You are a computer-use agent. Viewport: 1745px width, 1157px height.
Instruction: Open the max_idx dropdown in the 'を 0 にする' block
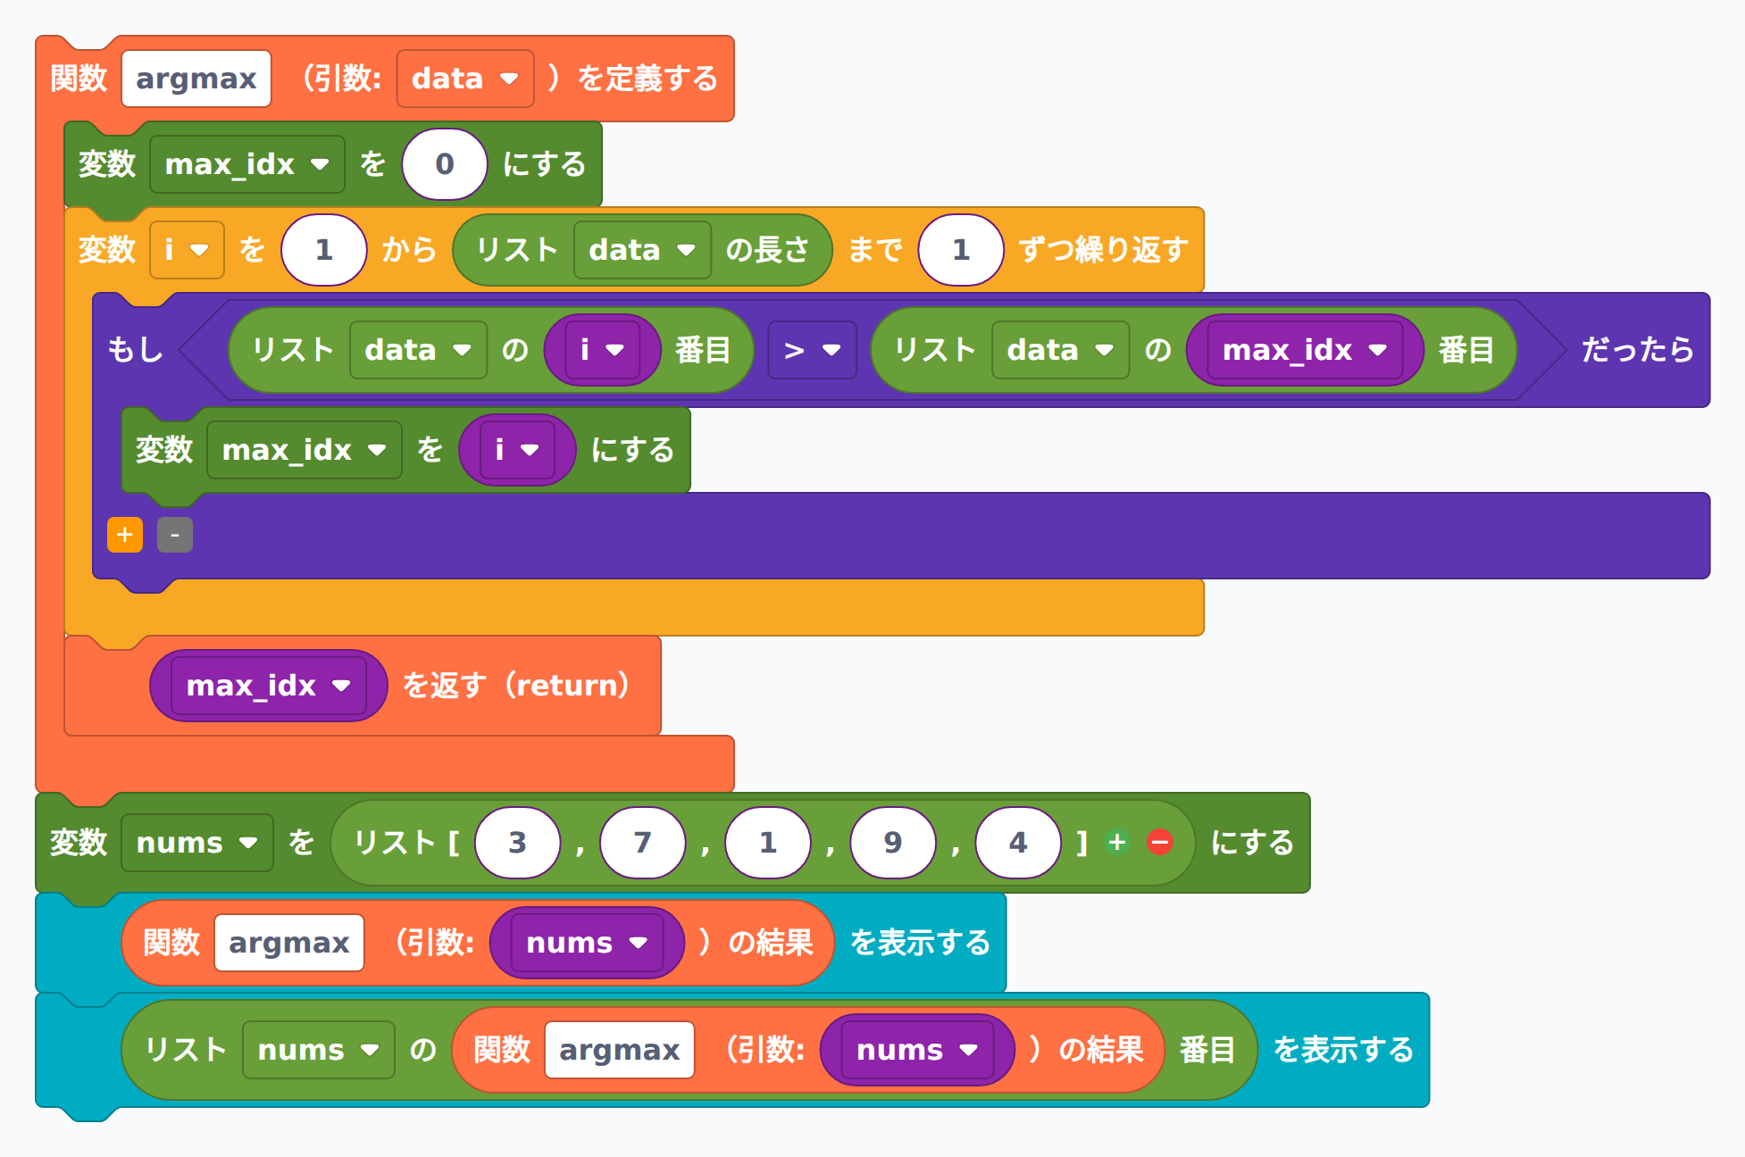tap(247, 164)
